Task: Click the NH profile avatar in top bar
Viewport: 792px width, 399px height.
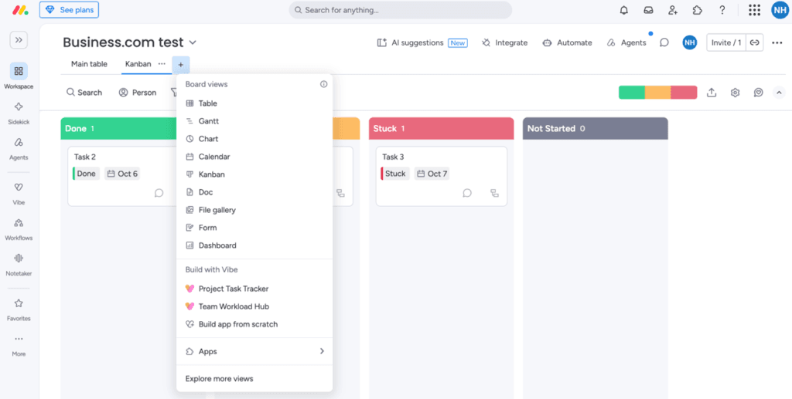Action: 780,10
